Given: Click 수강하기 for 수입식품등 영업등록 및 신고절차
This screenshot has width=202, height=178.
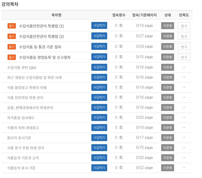Looking at the screenshot, I should (x=99, y=57).
